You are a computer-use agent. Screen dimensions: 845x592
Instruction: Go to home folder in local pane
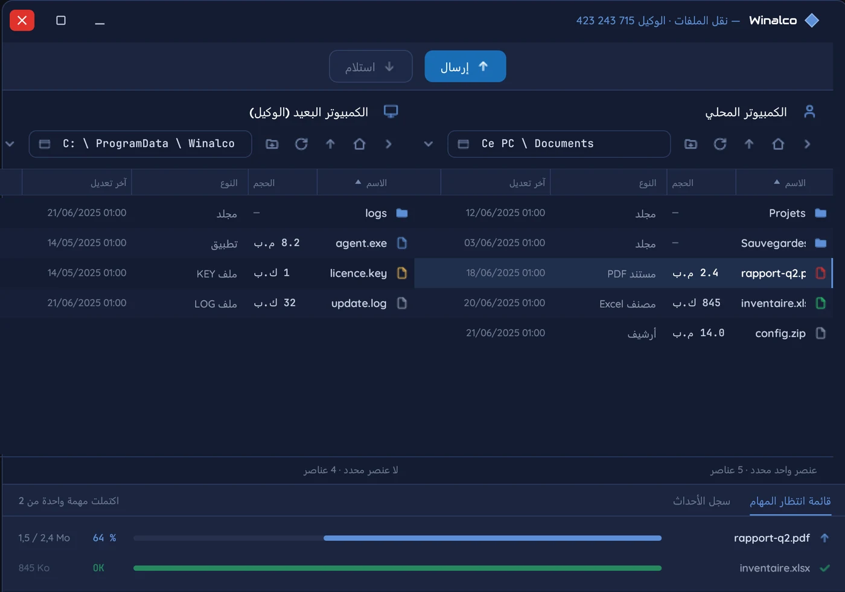coord(778,144)
